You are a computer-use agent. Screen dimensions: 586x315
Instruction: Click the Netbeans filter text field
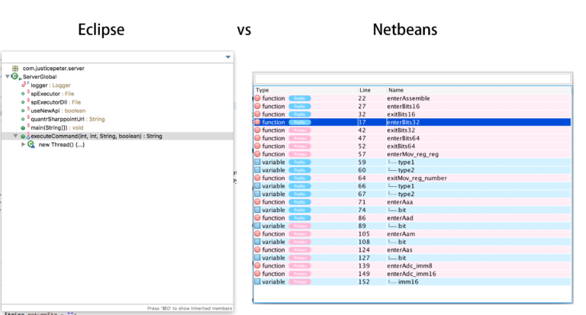413,79
